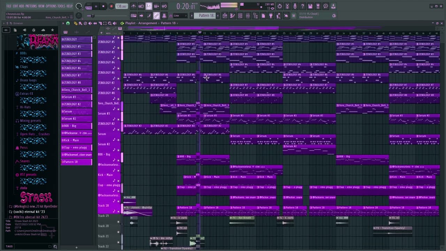Image resolution: width=446 pixels, height=251 pixels.
Task: Open the Line snap dropdown
Action: 180,16
